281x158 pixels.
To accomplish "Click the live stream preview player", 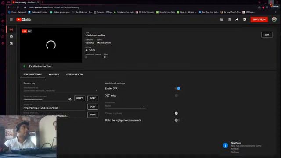I will coord(51,45).
